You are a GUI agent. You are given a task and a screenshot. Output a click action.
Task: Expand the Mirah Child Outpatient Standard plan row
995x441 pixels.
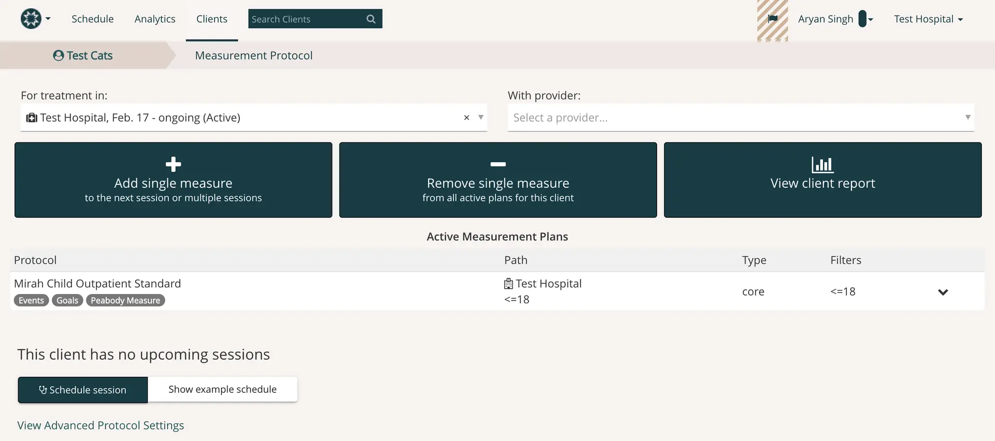[x=943, y=292]
